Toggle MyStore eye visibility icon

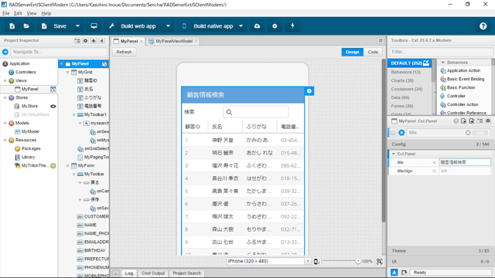[x=53, y=107]
